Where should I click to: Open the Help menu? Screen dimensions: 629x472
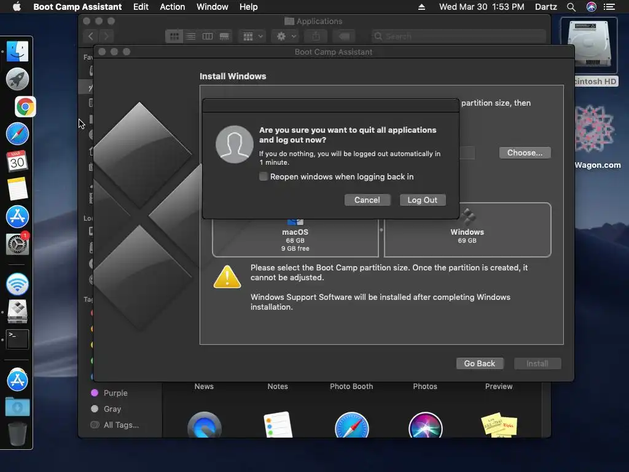click(x=248, y=7)
